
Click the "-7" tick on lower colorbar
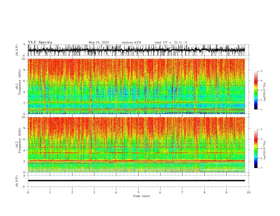[261, 168]
